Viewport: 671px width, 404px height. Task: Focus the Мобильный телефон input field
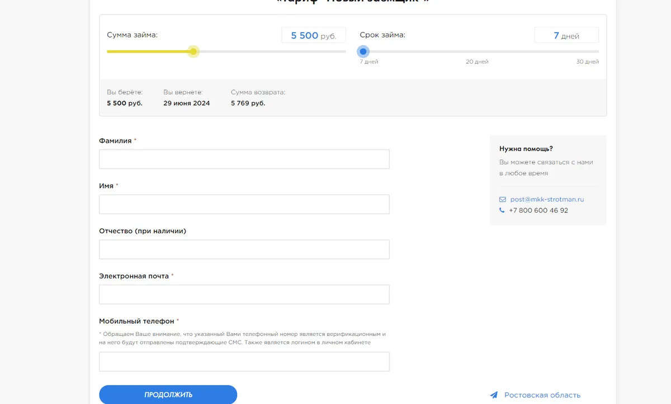(244, 362)
